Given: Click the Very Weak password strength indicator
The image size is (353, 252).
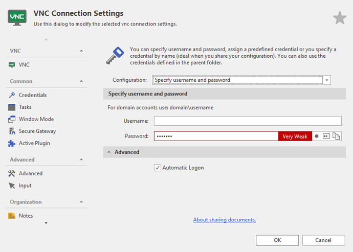Looking at the screenshot, I should 295,136.
